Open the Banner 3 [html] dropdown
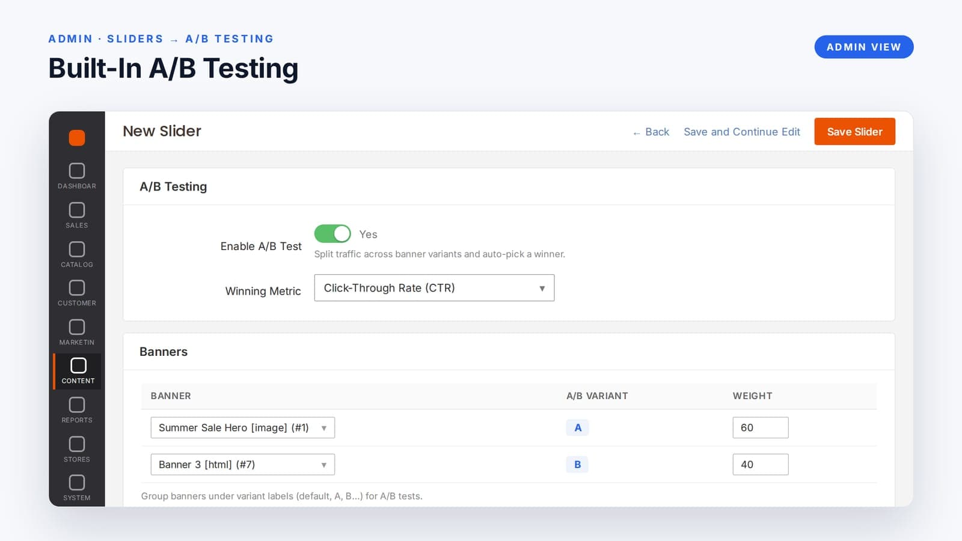 [x=242, y=464]
